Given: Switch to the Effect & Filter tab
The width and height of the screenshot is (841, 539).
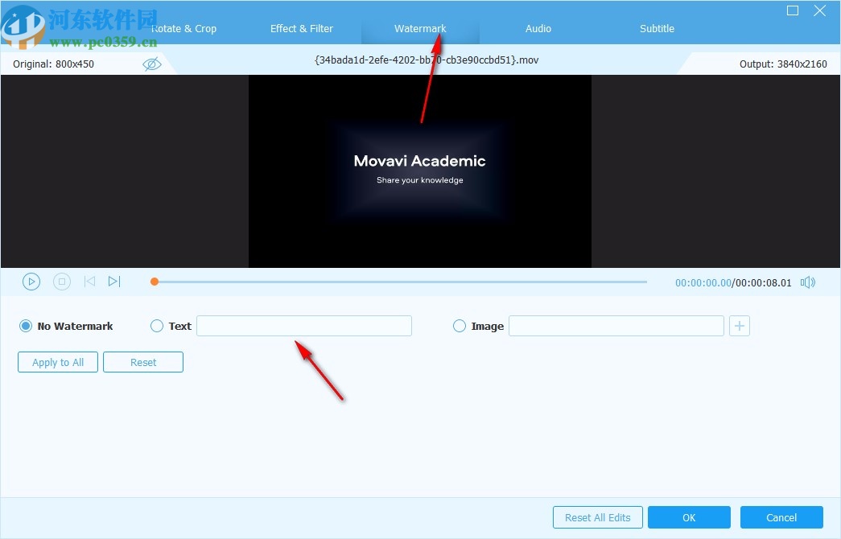Looking at the screenshot, I should (302, 29).
